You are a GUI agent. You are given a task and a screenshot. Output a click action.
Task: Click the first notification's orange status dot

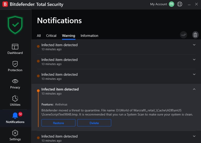[x=38, y=46]
